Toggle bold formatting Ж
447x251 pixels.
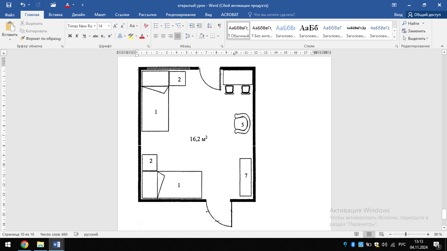(70, 36)
